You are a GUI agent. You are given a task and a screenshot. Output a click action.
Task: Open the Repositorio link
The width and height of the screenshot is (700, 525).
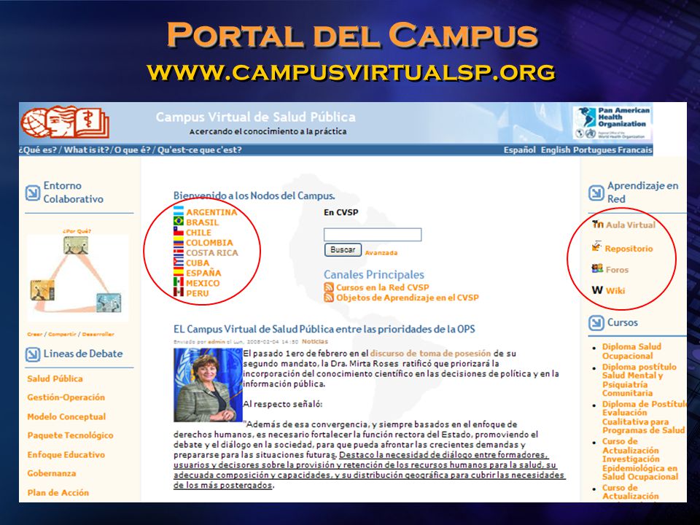[629, 249]
